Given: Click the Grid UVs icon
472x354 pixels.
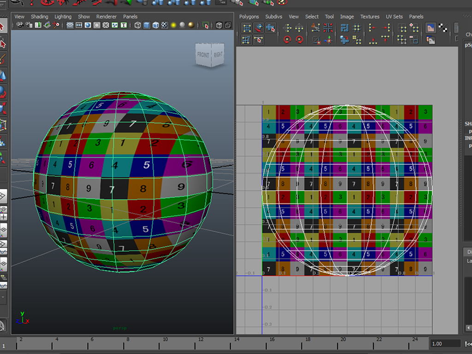Looking at the screenshot, I should click(x=357, y=28).
